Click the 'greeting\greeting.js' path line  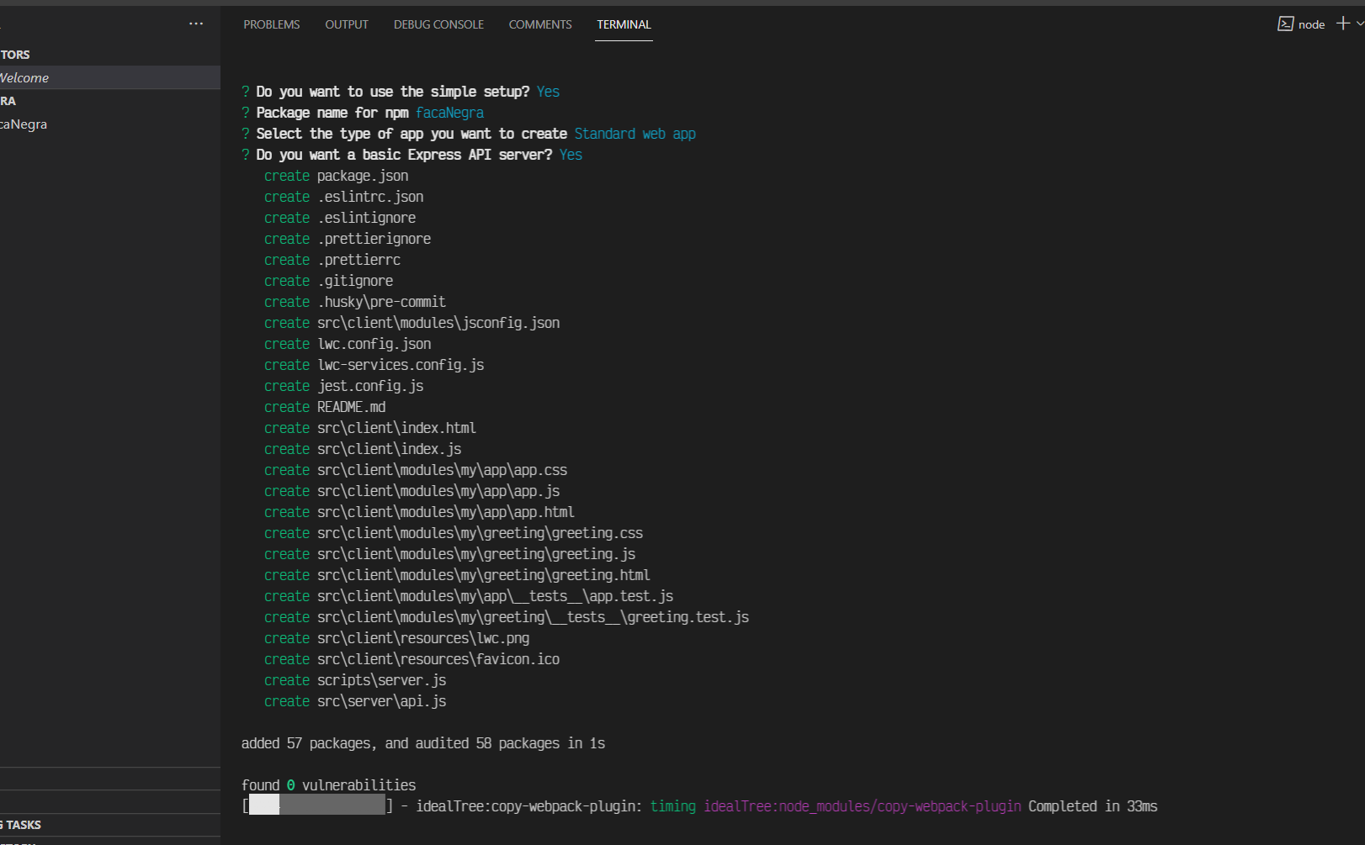click(x=449, y=554)
